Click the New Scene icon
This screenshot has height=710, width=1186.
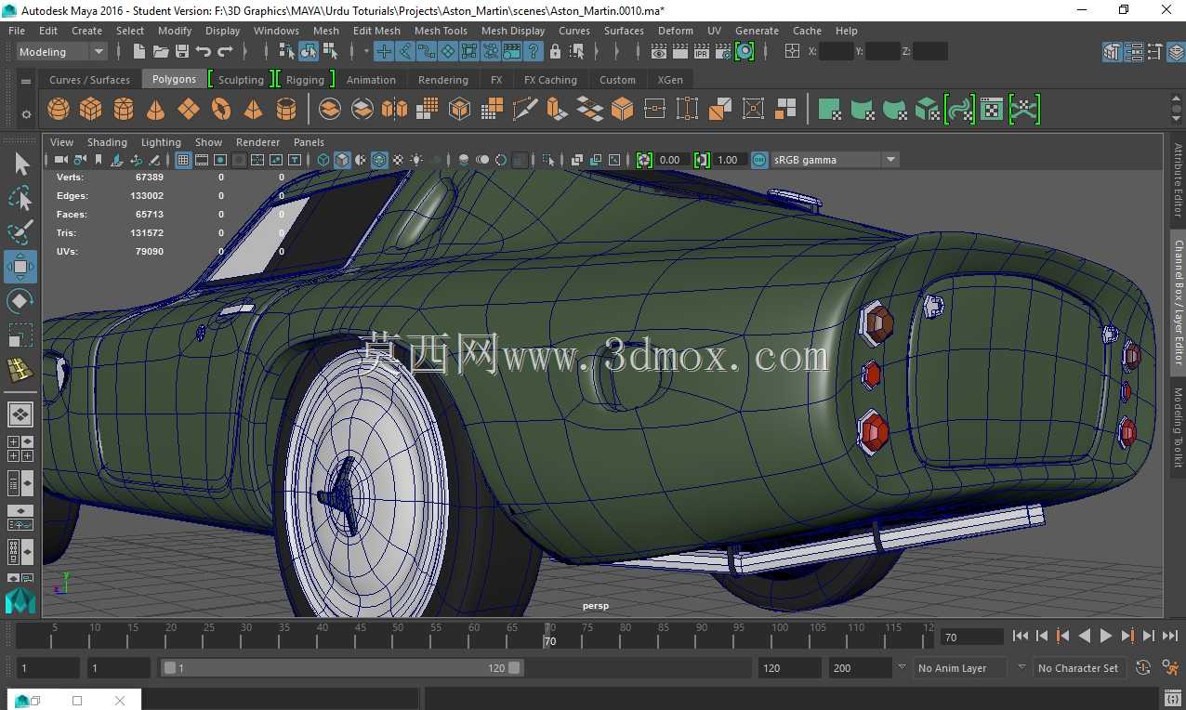point(139,51)
